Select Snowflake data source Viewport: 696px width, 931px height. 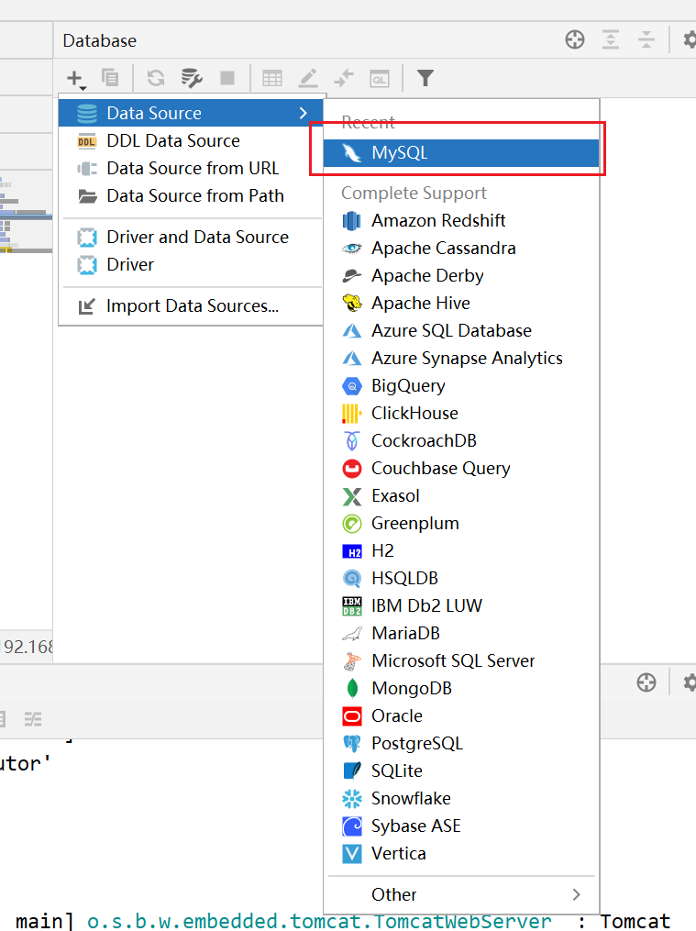[461, 798]
